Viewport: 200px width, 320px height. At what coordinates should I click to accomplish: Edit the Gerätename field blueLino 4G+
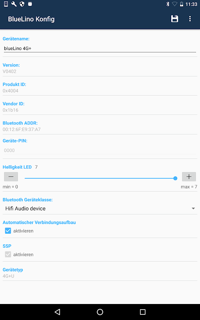(100, 48)
